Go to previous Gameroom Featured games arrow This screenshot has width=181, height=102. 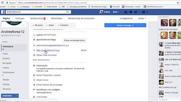[x=159, y=35]
